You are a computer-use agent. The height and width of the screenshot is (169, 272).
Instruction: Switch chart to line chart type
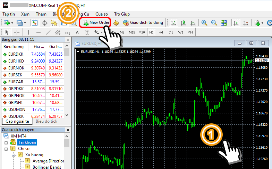(193, 23)
